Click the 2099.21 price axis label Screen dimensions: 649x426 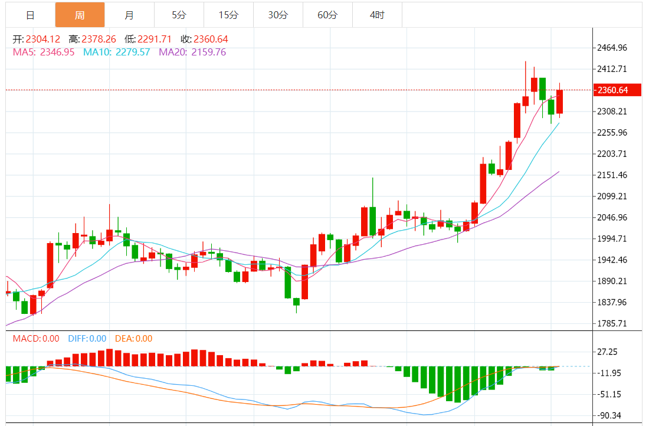(x=612, y=196)
